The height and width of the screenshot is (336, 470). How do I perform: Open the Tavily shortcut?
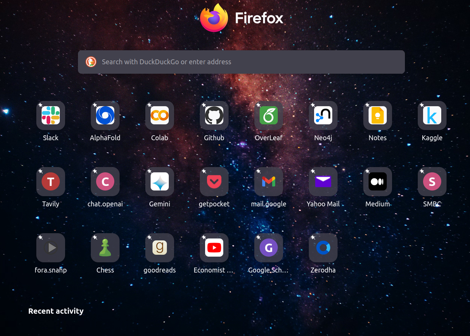click(x=51, y=182)
